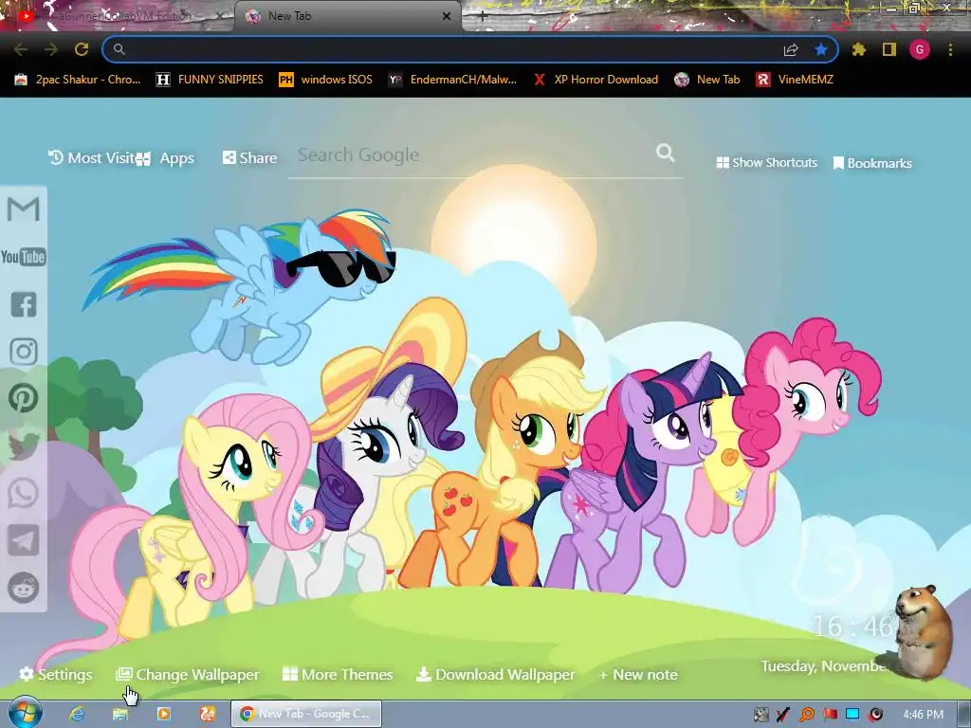This screenshot has width=971, height=728.
Task: Click the taskbar clock showing 4:46 PM
Action: point(923,715)
